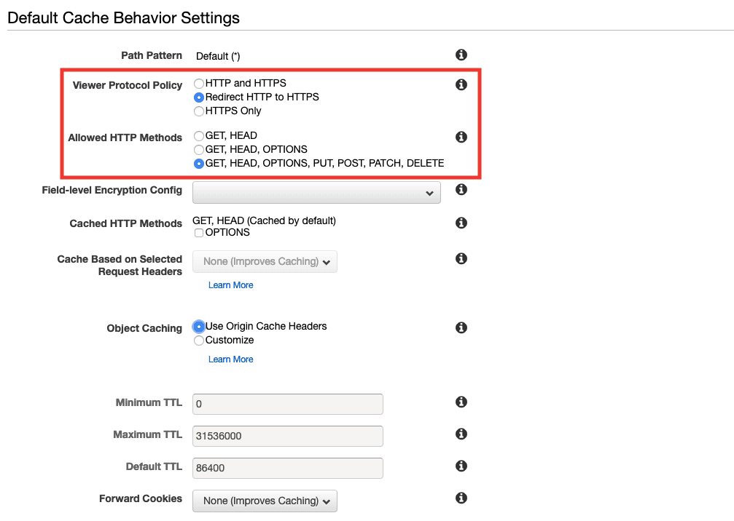Click Learn More under request headers
Image resolution: width=734 pixels, height=521 pixels.
click(x=230, y=285)
